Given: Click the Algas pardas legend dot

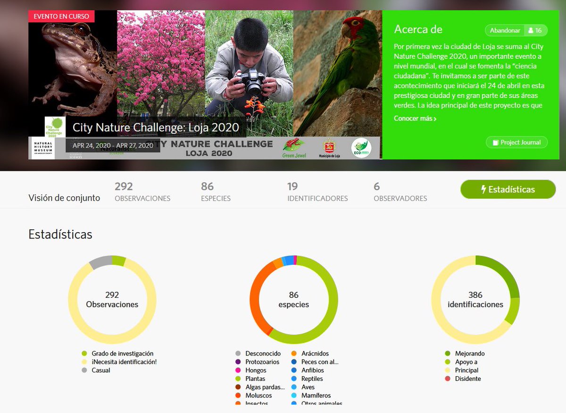Looking at the screenshot, I should (x=238, y=388).
